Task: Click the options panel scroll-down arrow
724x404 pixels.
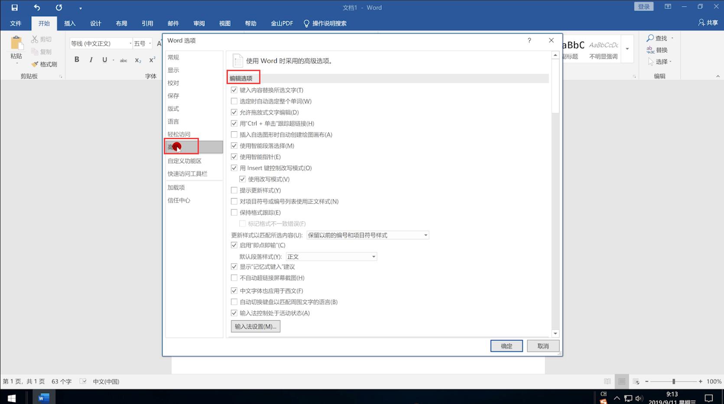Action: 555,333
